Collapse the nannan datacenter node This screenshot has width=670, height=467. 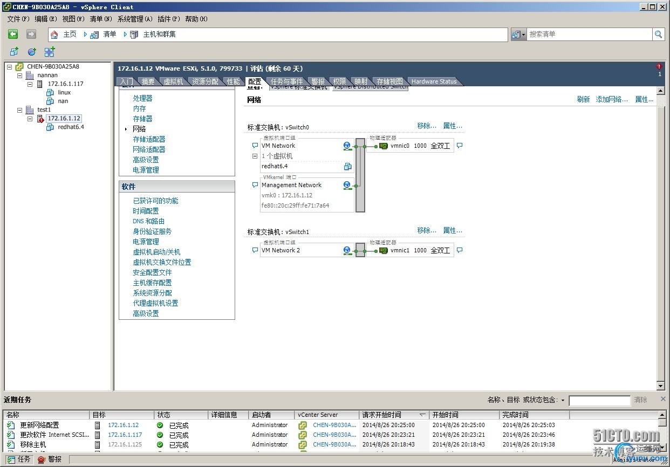(x=20, y=75)
